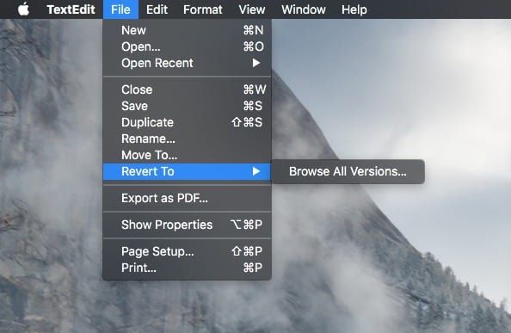
Task: Open the View menu
Action: click(x=251, y=9)
